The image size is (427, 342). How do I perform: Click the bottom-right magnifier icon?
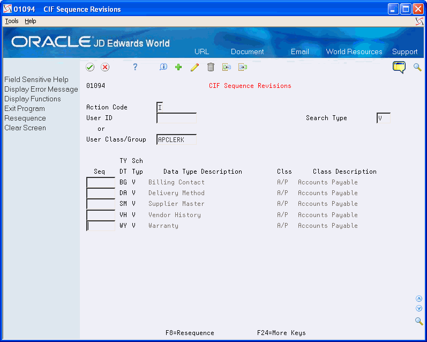coord(419,321)
